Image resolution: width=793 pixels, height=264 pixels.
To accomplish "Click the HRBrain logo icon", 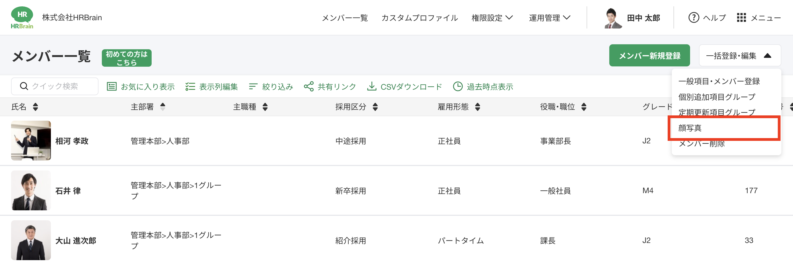I will tap(22, 17).
